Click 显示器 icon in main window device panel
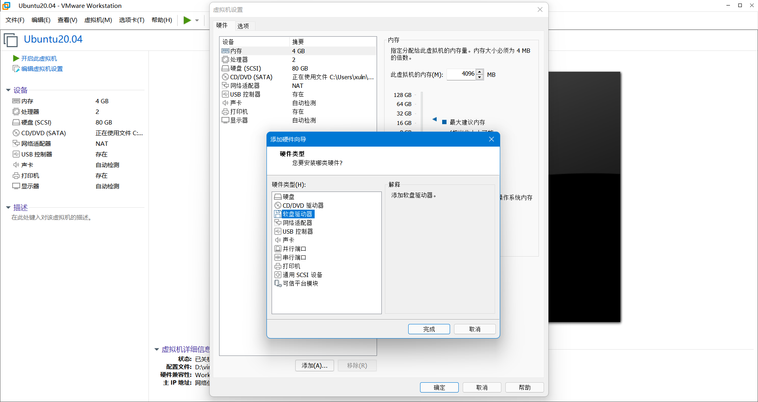 tap(16, 186)
